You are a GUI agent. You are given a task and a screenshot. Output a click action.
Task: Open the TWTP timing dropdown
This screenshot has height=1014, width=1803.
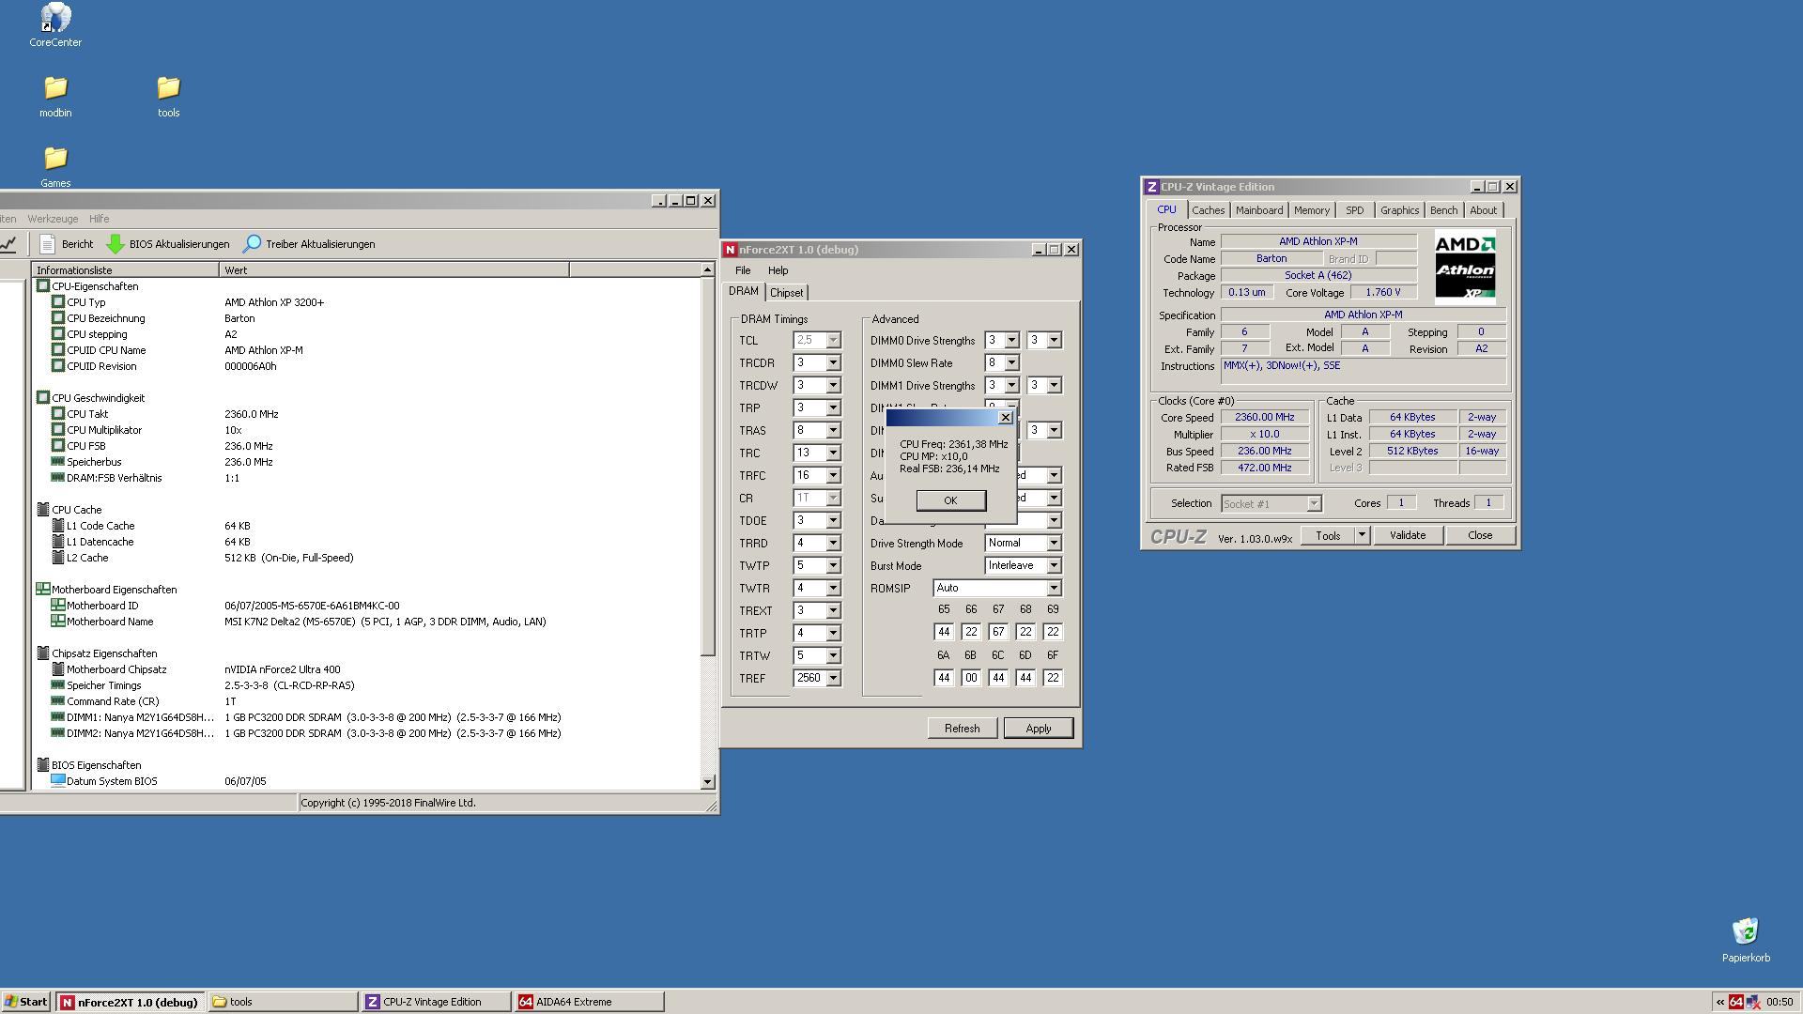click(833, 566)
